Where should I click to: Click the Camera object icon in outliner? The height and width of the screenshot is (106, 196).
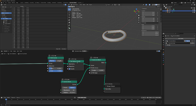pos(167,9)
